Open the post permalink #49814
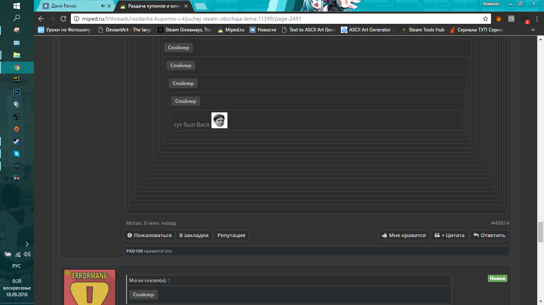Image resolution: width=544 pixels, height=305 pixels. pos(500,223)
